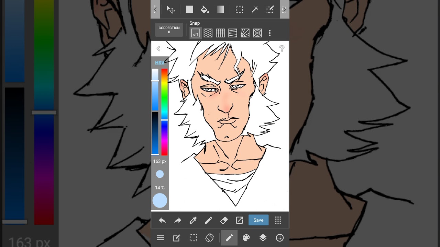Image resolution: width=440 pixels, height=247 pixels.
Task: Choose the Bucket fill tool
Action: 205,10
